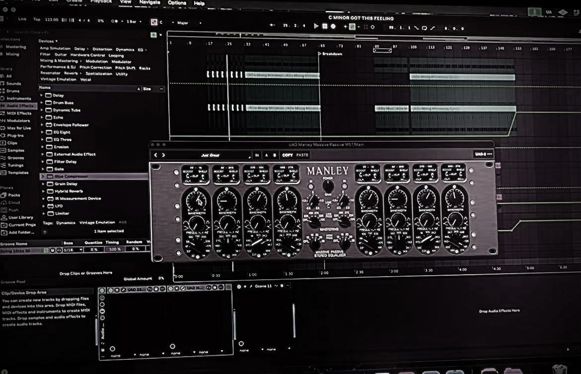Disable the Ozone 11 device activator
Image resolution: width=581 pixels, height=374 pixels.
coord(240,287)
